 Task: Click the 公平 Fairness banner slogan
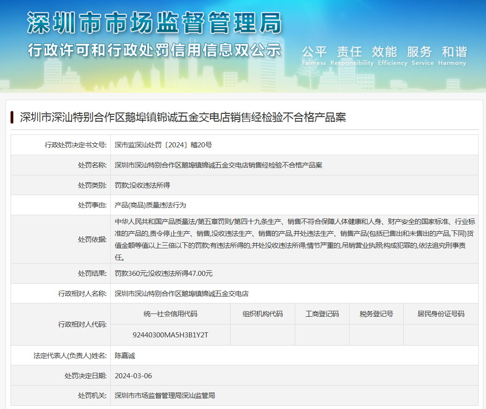coord(314,56)
